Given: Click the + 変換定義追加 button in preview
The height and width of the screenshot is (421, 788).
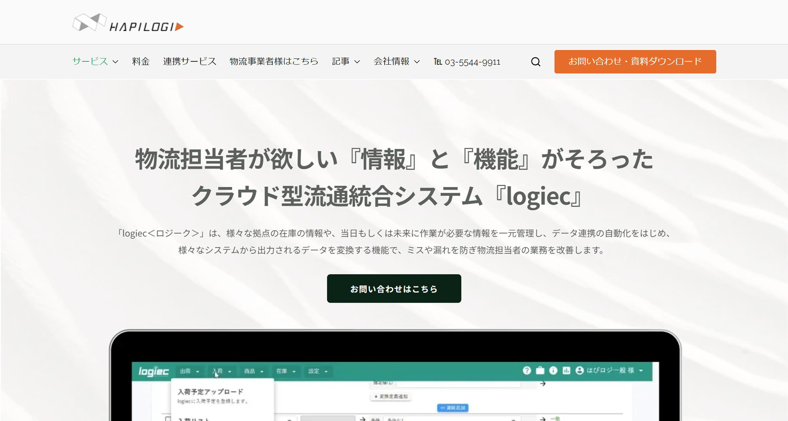Looking at the screenshot, I should (x=391, y=397).
